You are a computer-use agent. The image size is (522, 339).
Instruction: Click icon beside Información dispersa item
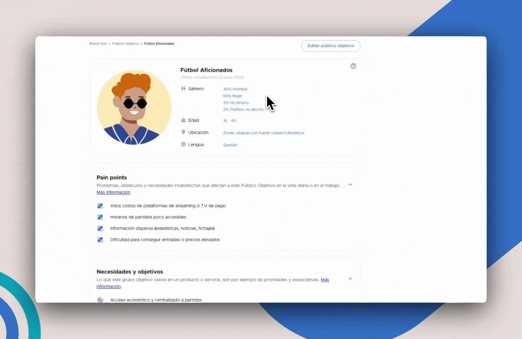click(x=100, y=228)
